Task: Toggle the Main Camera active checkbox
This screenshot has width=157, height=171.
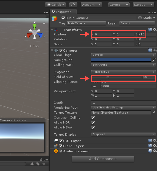Action: point(63,18)
